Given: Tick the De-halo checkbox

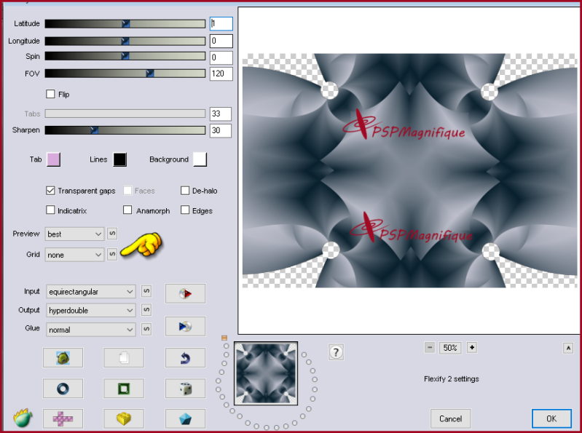Looking at the screenshot, I should 186,191.
